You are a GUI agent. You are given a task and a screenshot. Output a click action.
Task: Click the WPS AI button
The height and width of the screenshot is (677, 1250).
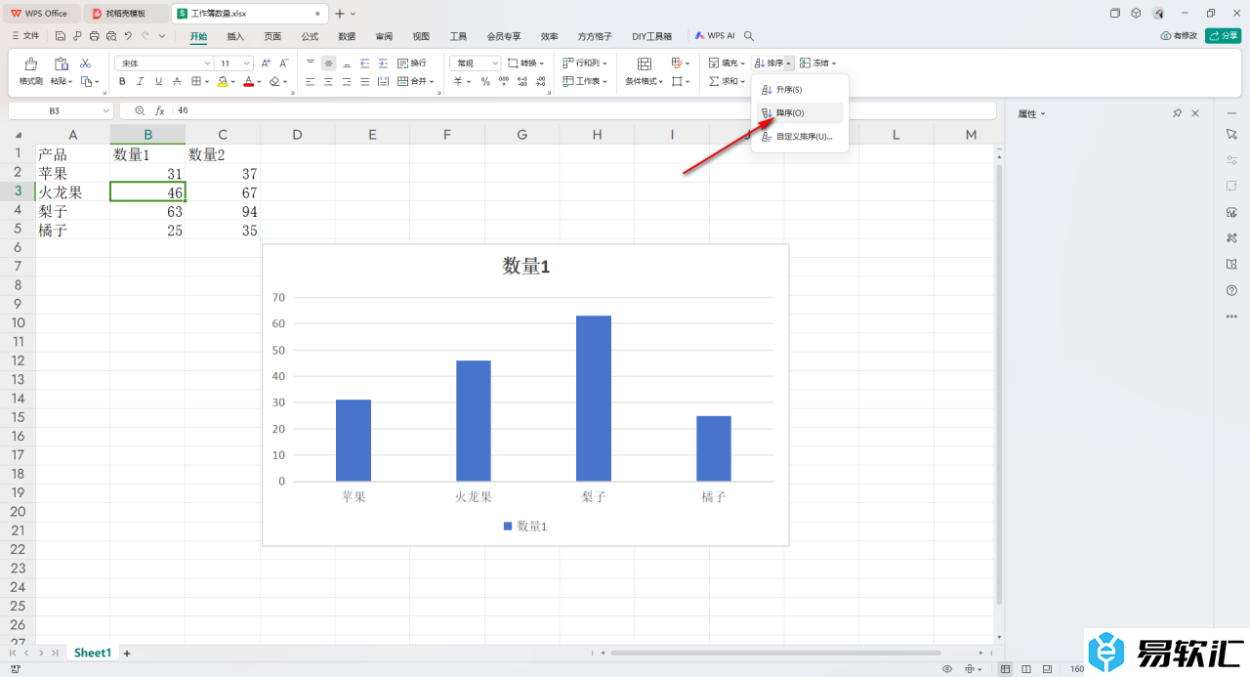(x=715, y=36)
